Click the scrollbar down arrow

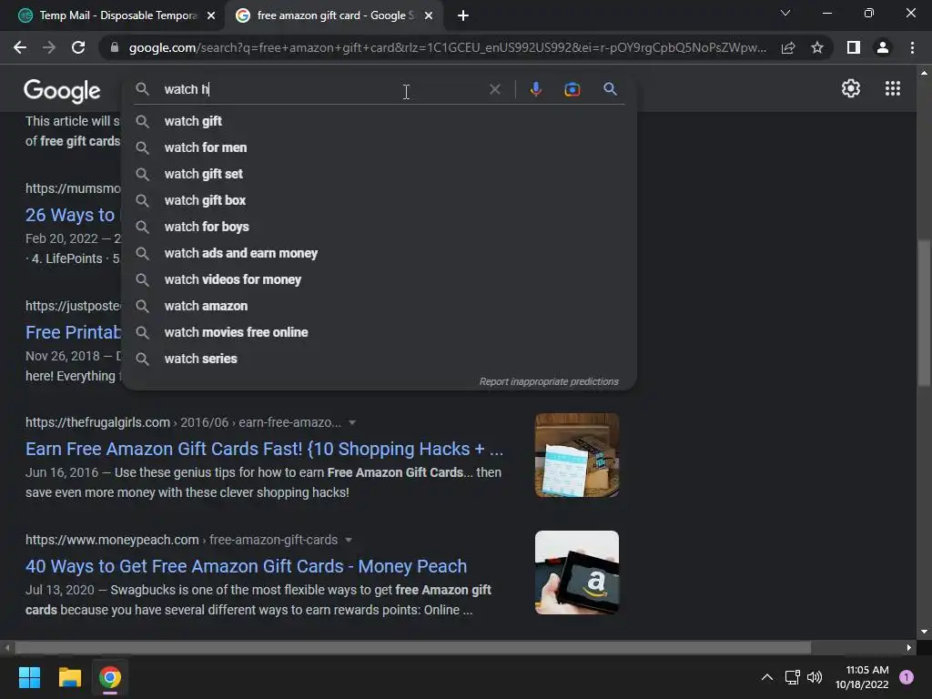924,632
